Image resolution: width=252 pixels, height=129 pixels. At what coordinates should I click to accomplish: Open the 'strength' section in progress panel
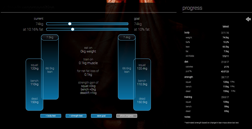(189, 77)
